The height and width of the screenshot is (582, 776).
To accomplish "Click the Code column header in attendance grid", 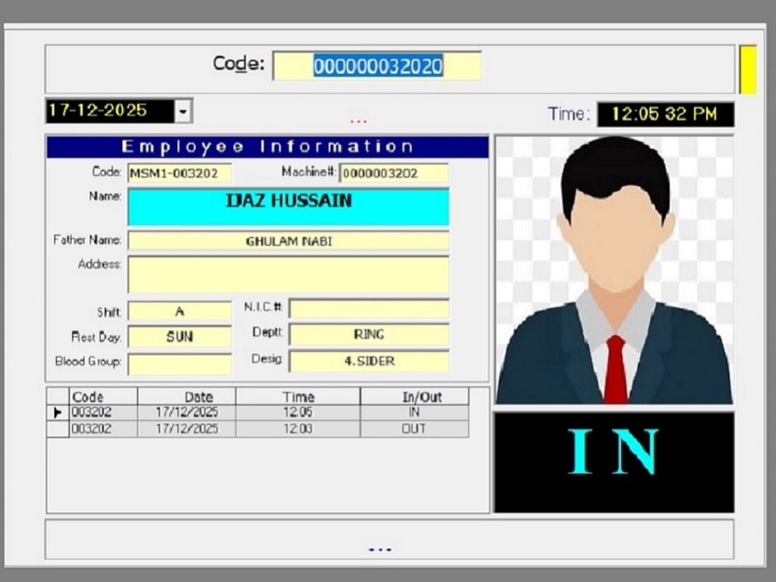I will click(103, 397).
